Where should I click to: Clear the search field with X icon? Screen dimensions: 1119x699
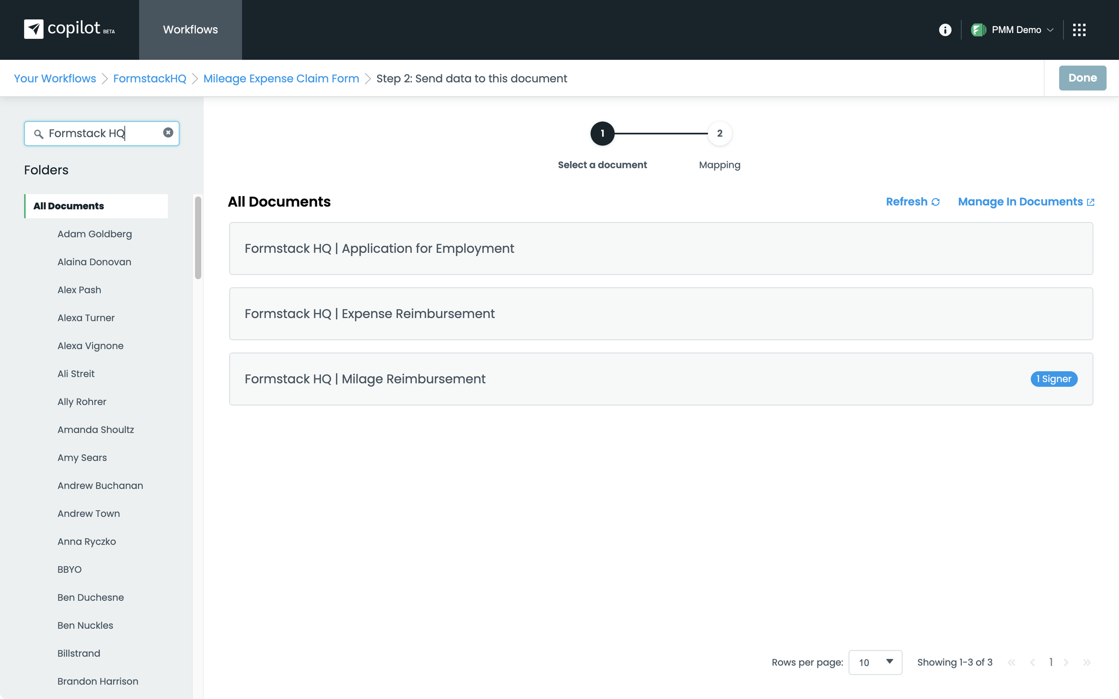[x=168, y=133]
